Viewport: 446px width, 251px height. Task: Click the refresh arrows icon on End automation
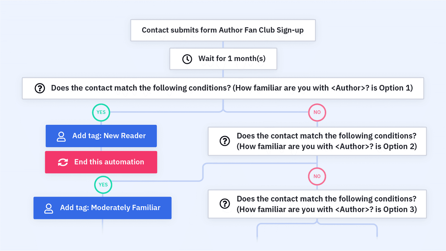pos(63,162)
